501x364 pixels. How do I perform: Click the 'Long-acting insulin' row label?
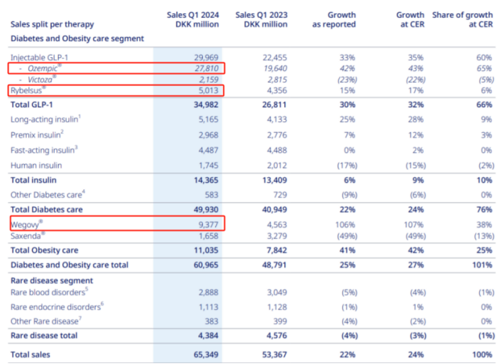(45, 120)
